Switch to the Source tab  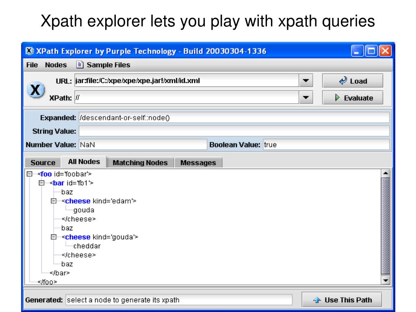tap(43, 162)
